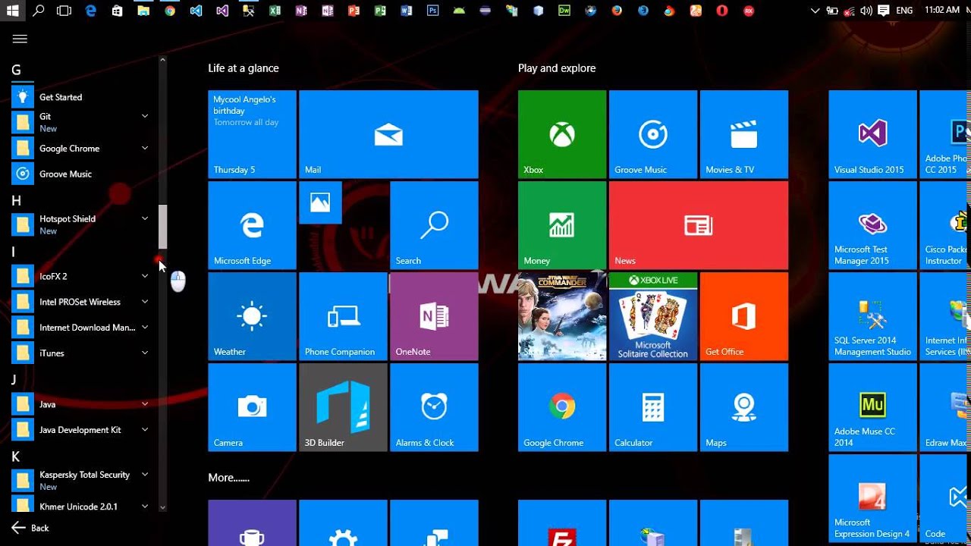Viewport: 971px width, 546px height.
Task: Launch the Adobe Muse CC 2014 tile
Action: [x=872, y=407]
